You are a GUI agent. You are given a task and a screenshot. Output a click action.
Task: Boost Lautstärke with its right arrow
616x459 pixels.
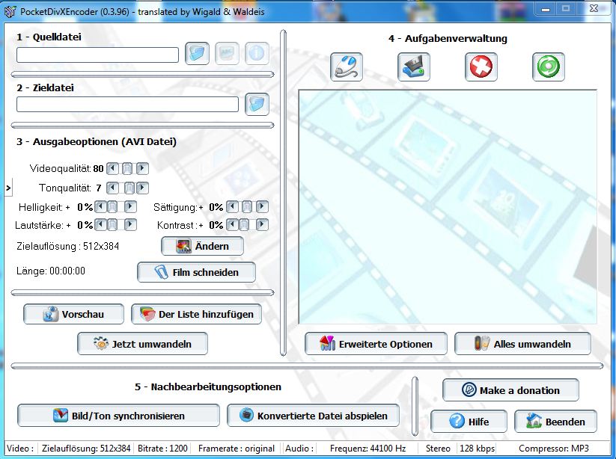(130, 225)
